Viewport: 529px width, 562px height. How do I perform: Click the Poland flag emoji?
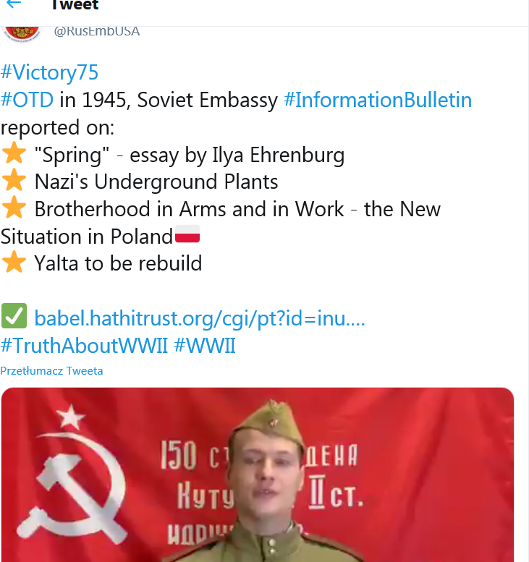187,235
